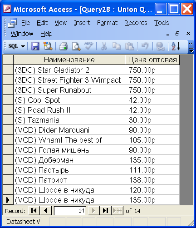
Task: Expand the toolbar options chevron
Action: click(191, 47)
